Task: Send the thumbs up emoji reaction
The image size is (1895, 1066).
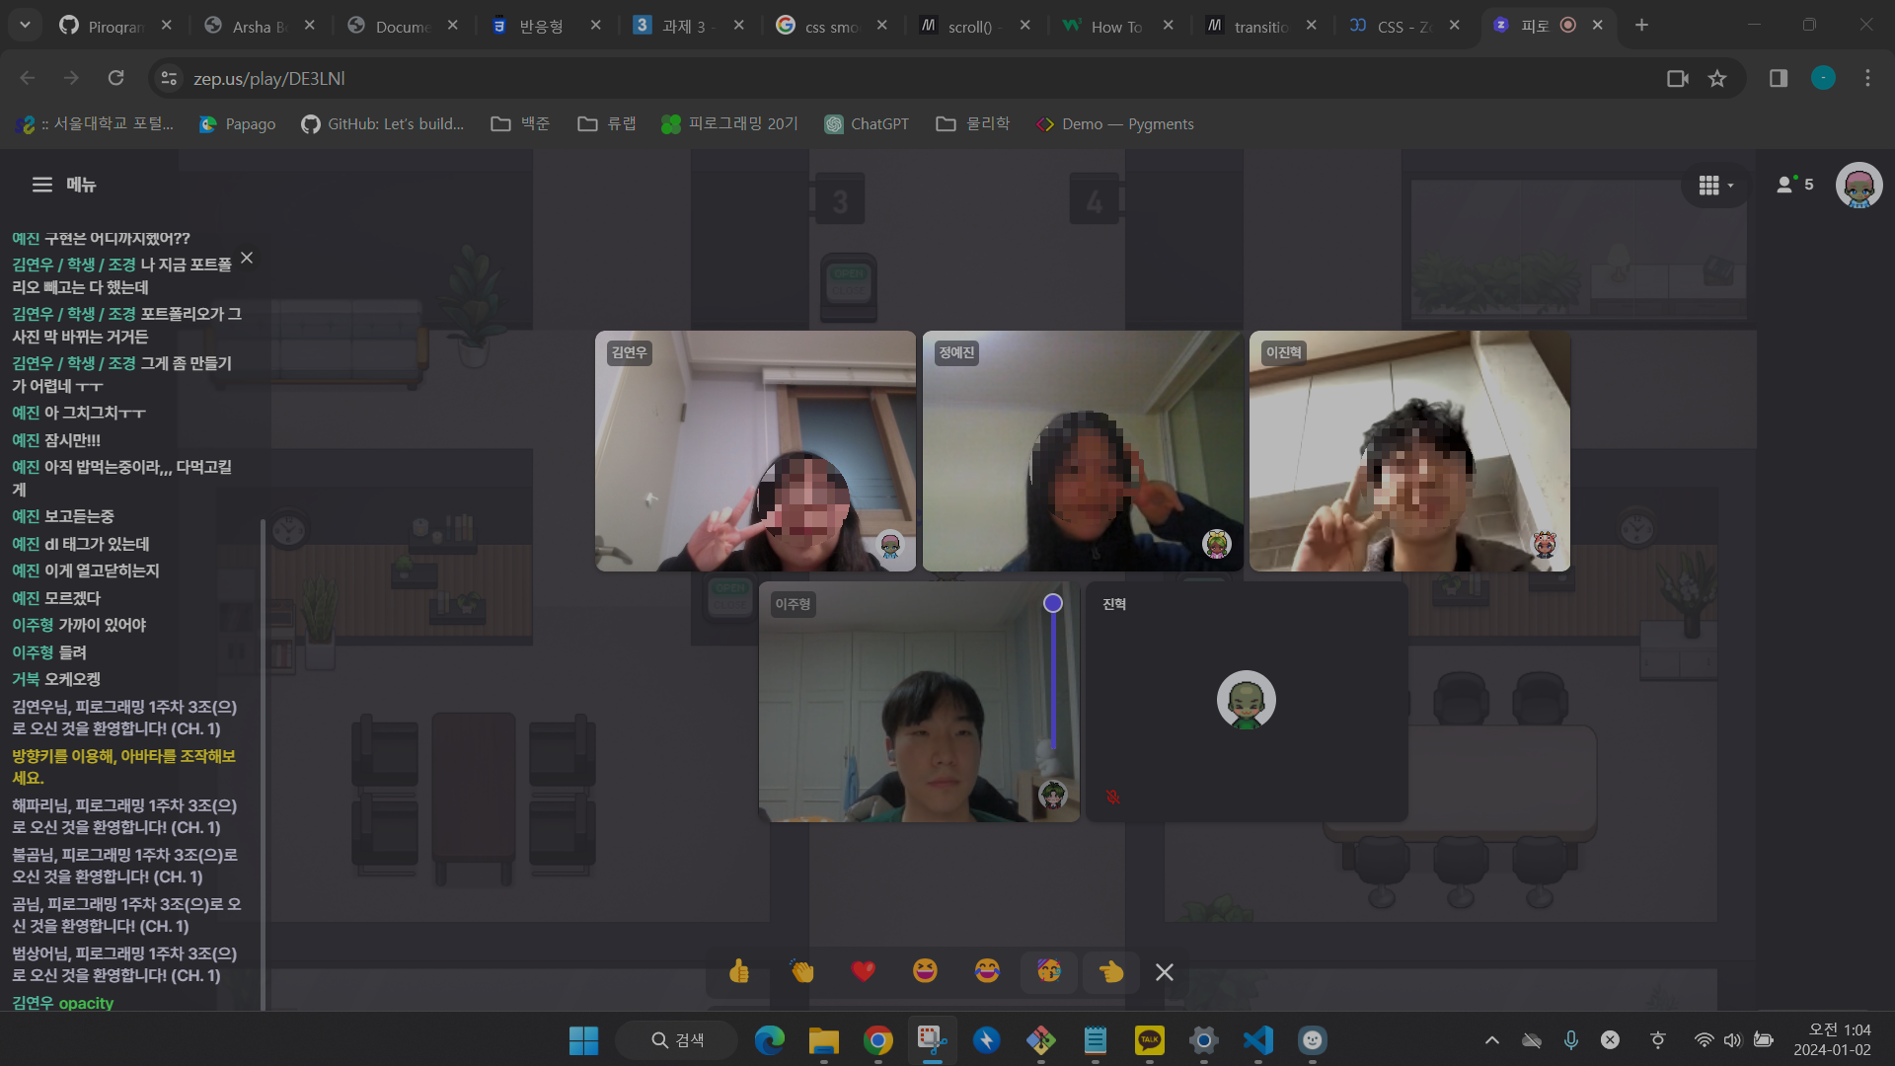Action: (739, 972)
